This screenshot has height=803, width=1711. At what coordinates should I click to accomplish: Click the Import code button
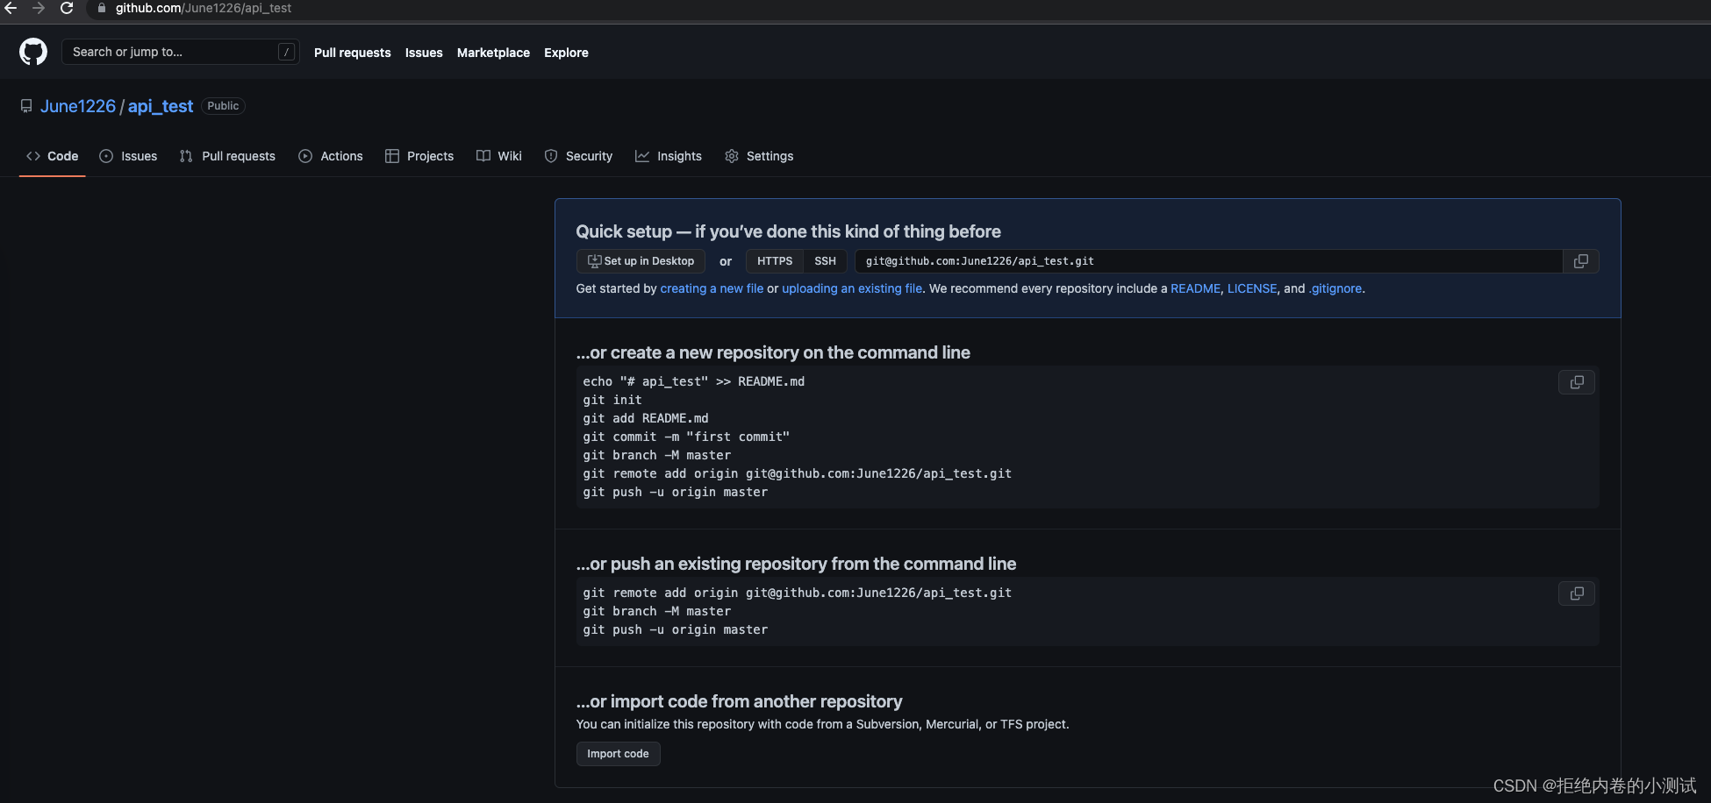click(x=618, y=754)
